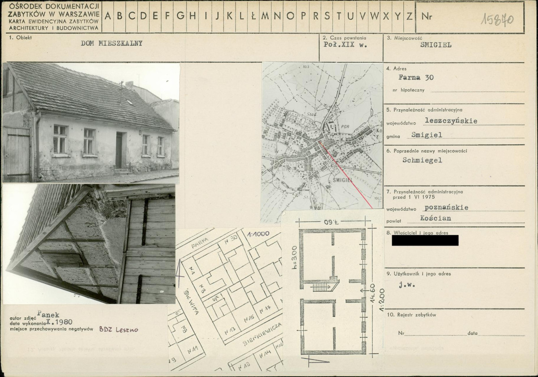Screen dimensions: 538x377
Task: Click the label '5. Przynależność administracyjna'
Action: pos(424,110)
